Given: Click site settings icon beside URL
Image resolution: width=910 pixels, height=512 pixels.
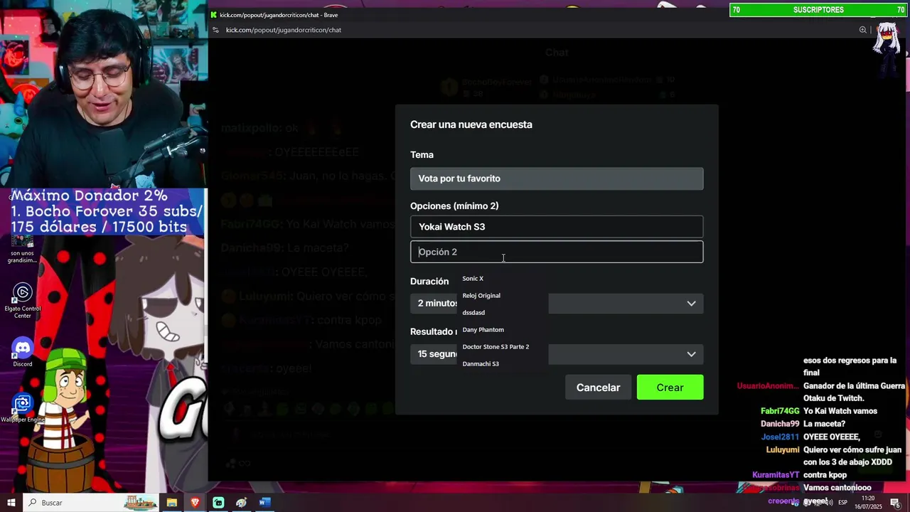Looking at the screenshot, I should coord(215,30).
